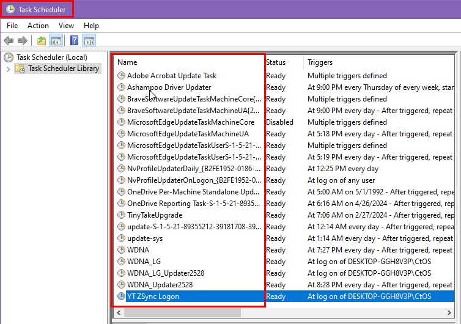Viewport: 461px width, 324px height.
Task: Select the TinyTakeUpgrade task name
Action: (x=155, y=215)
